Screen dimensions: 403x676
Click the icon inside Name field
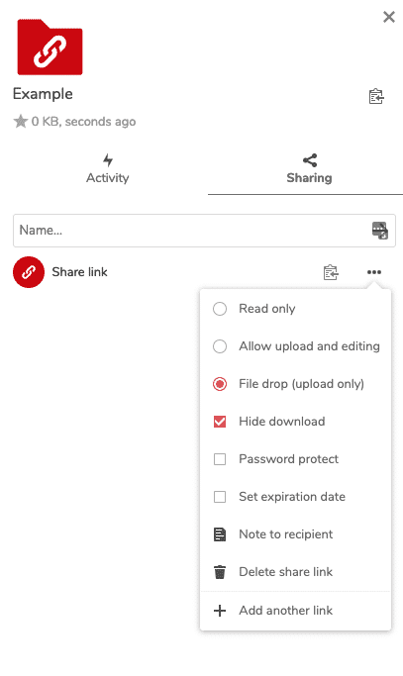[x=379, y=231]
